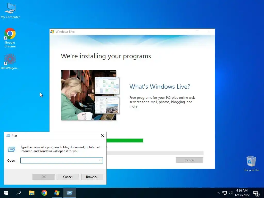Click the gray overall progress bar

coord(155,153)
